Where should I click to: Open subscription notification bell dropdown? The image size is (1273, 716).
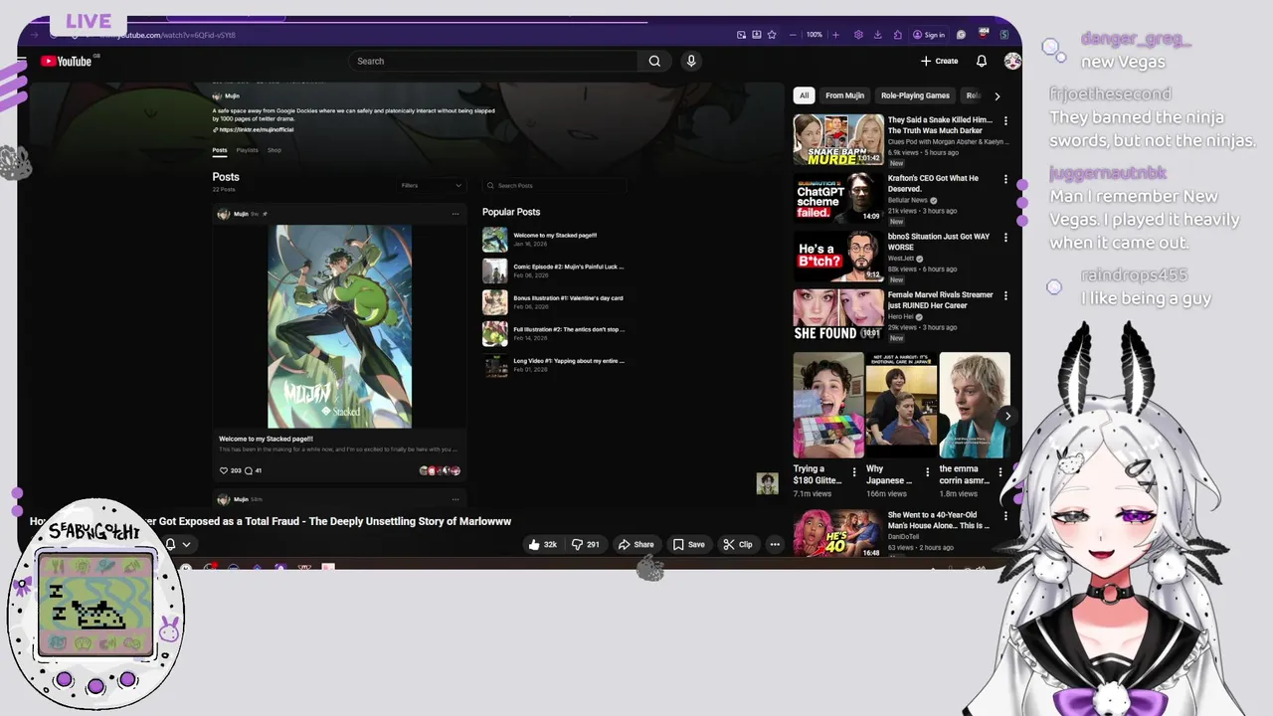point(177,544)
